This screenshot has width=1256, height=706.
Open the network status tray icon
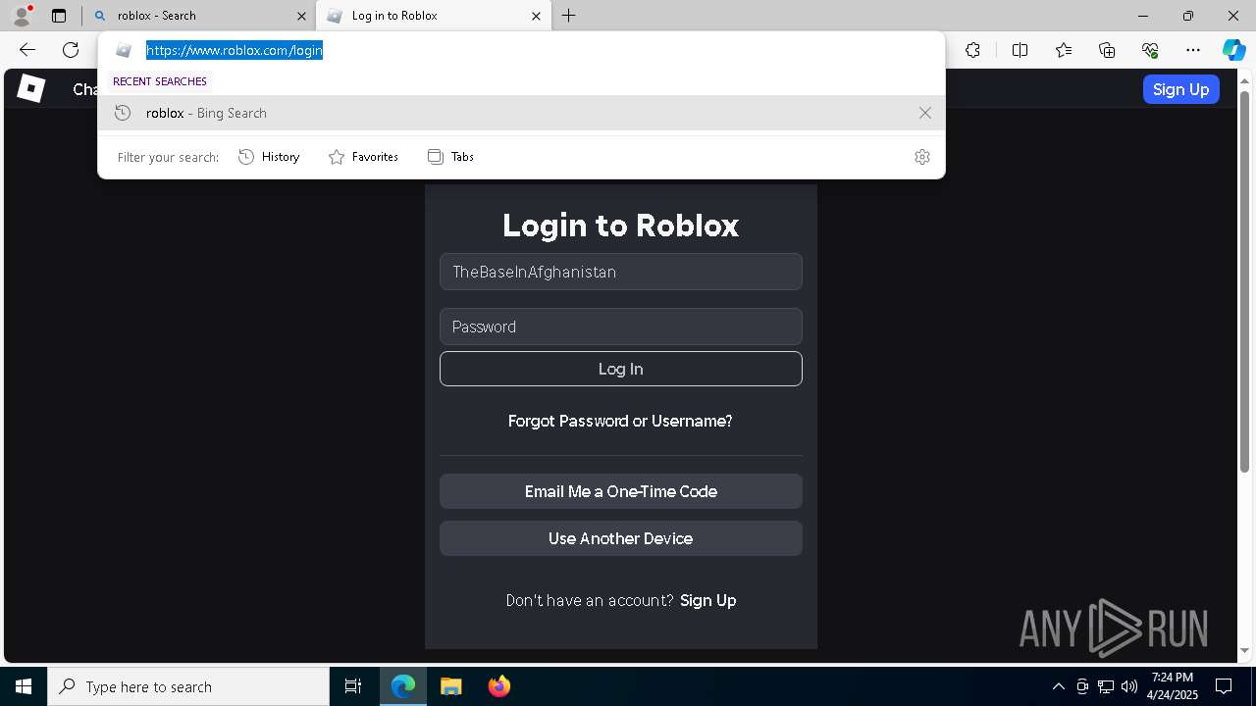click(1106, 686)
